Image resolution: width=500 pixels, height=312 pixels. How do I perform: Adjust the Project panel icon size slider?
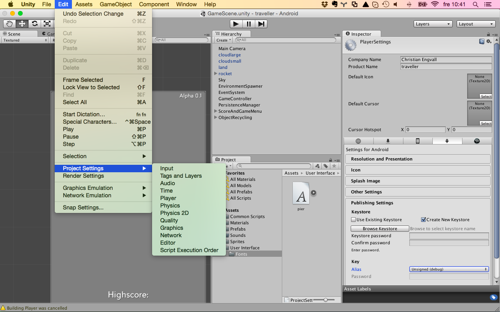326,300
